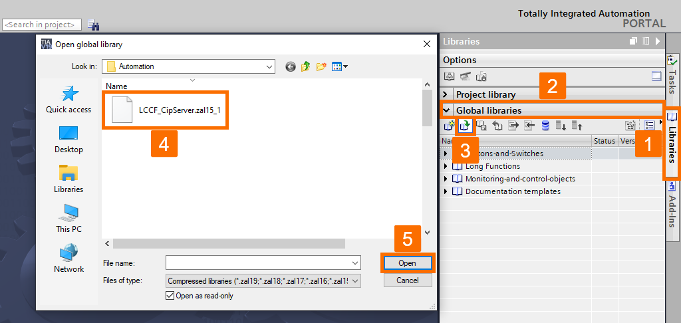Click the Search in project field
681x323 pixels.
[42, 25]
